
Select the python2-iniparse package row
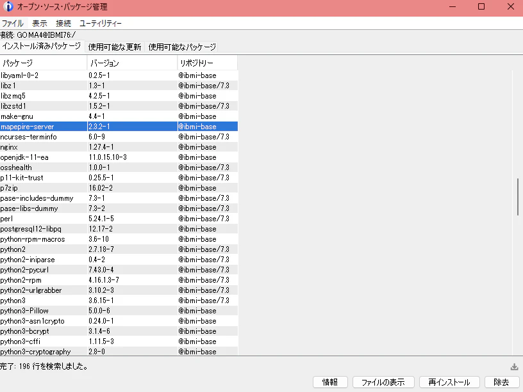pyautogui.click(x=119, y=260)
